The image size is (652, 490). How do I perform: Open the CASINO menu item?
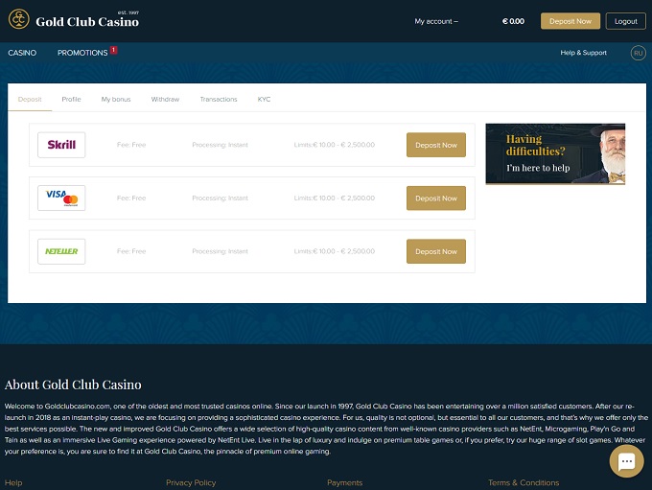tap(22, 53)
